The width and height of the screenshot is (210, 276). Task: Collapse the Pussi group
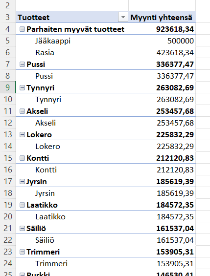[22, 64]
